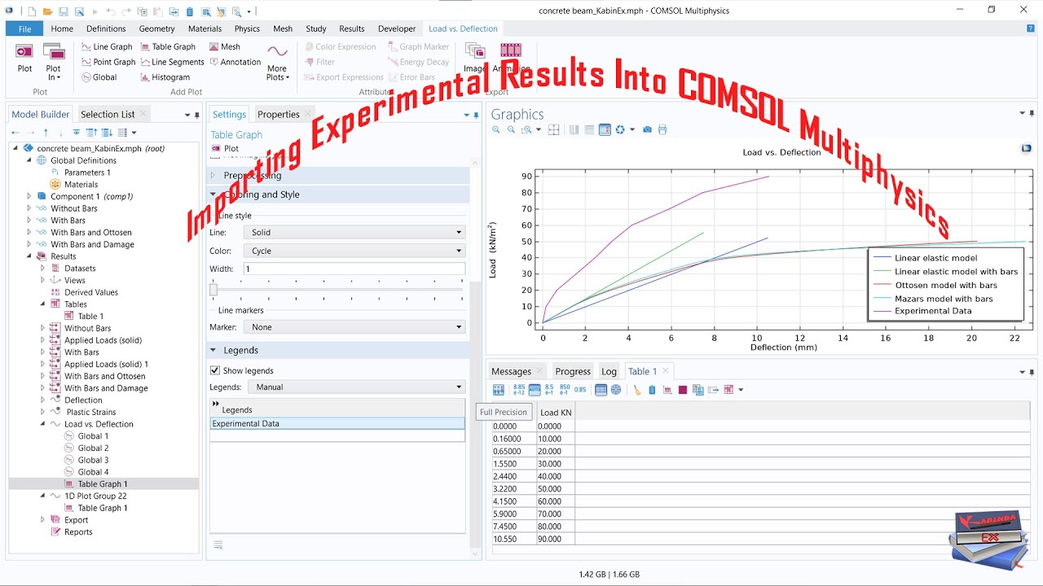
Task: Click Zoom Extents grid icon in Graphics
Action: point(554,129)
